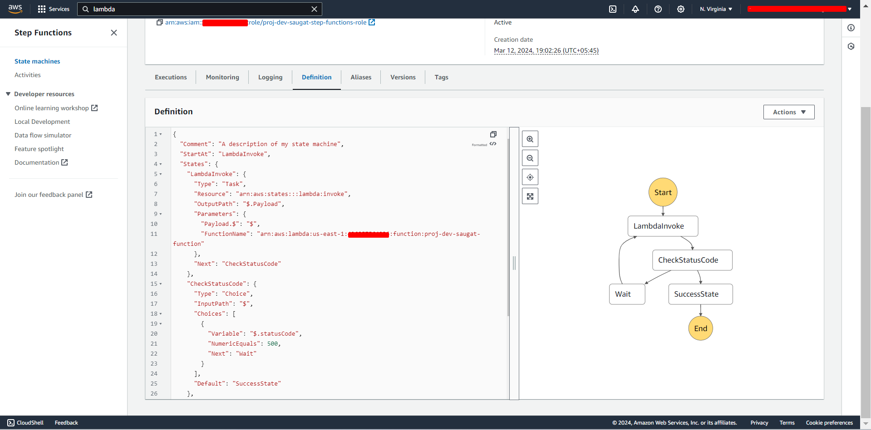Clear the lambda search text
Image resolution: width=871 pixels, height=430 pixels.
coord(314,9)
